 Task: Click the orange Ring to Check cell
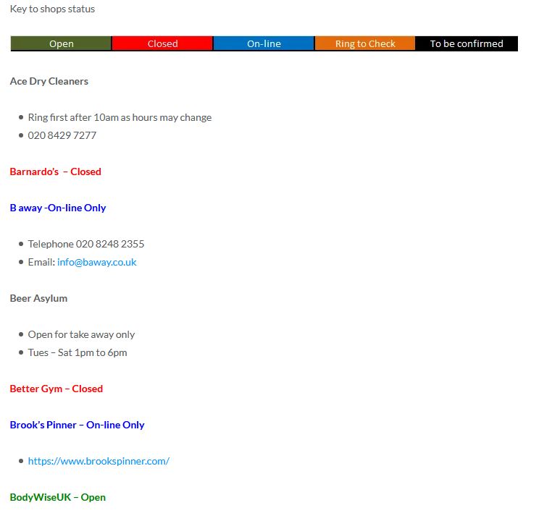point(365,43)
